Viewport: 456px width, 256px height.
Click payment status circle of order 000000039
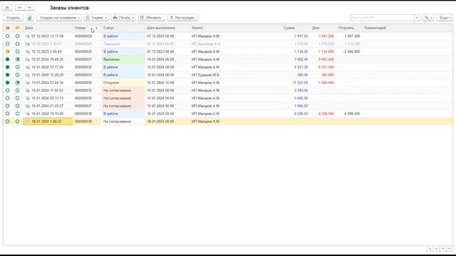tap(8, 122)
